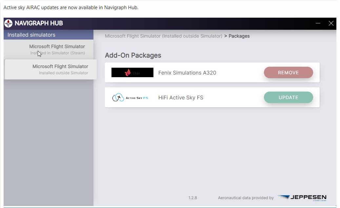Click the NAVIGRAPH HUB title text

pos(39,23)
